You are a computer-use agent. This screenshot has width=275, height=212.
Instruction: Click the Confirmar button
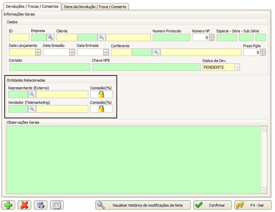[x=213, y=205]
